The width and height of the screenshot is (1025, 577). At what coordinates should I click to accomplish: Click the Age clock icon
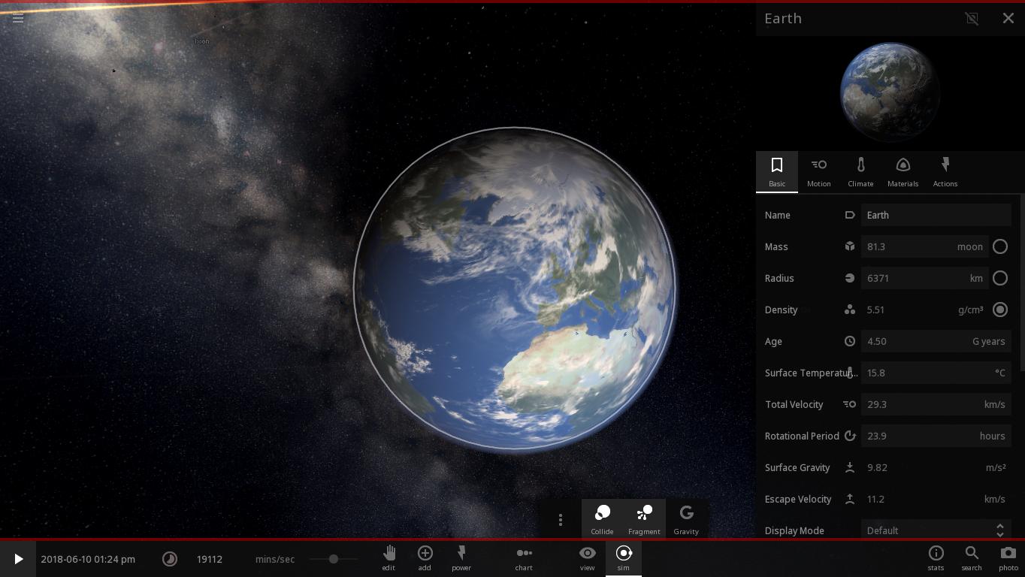(850, 341)
